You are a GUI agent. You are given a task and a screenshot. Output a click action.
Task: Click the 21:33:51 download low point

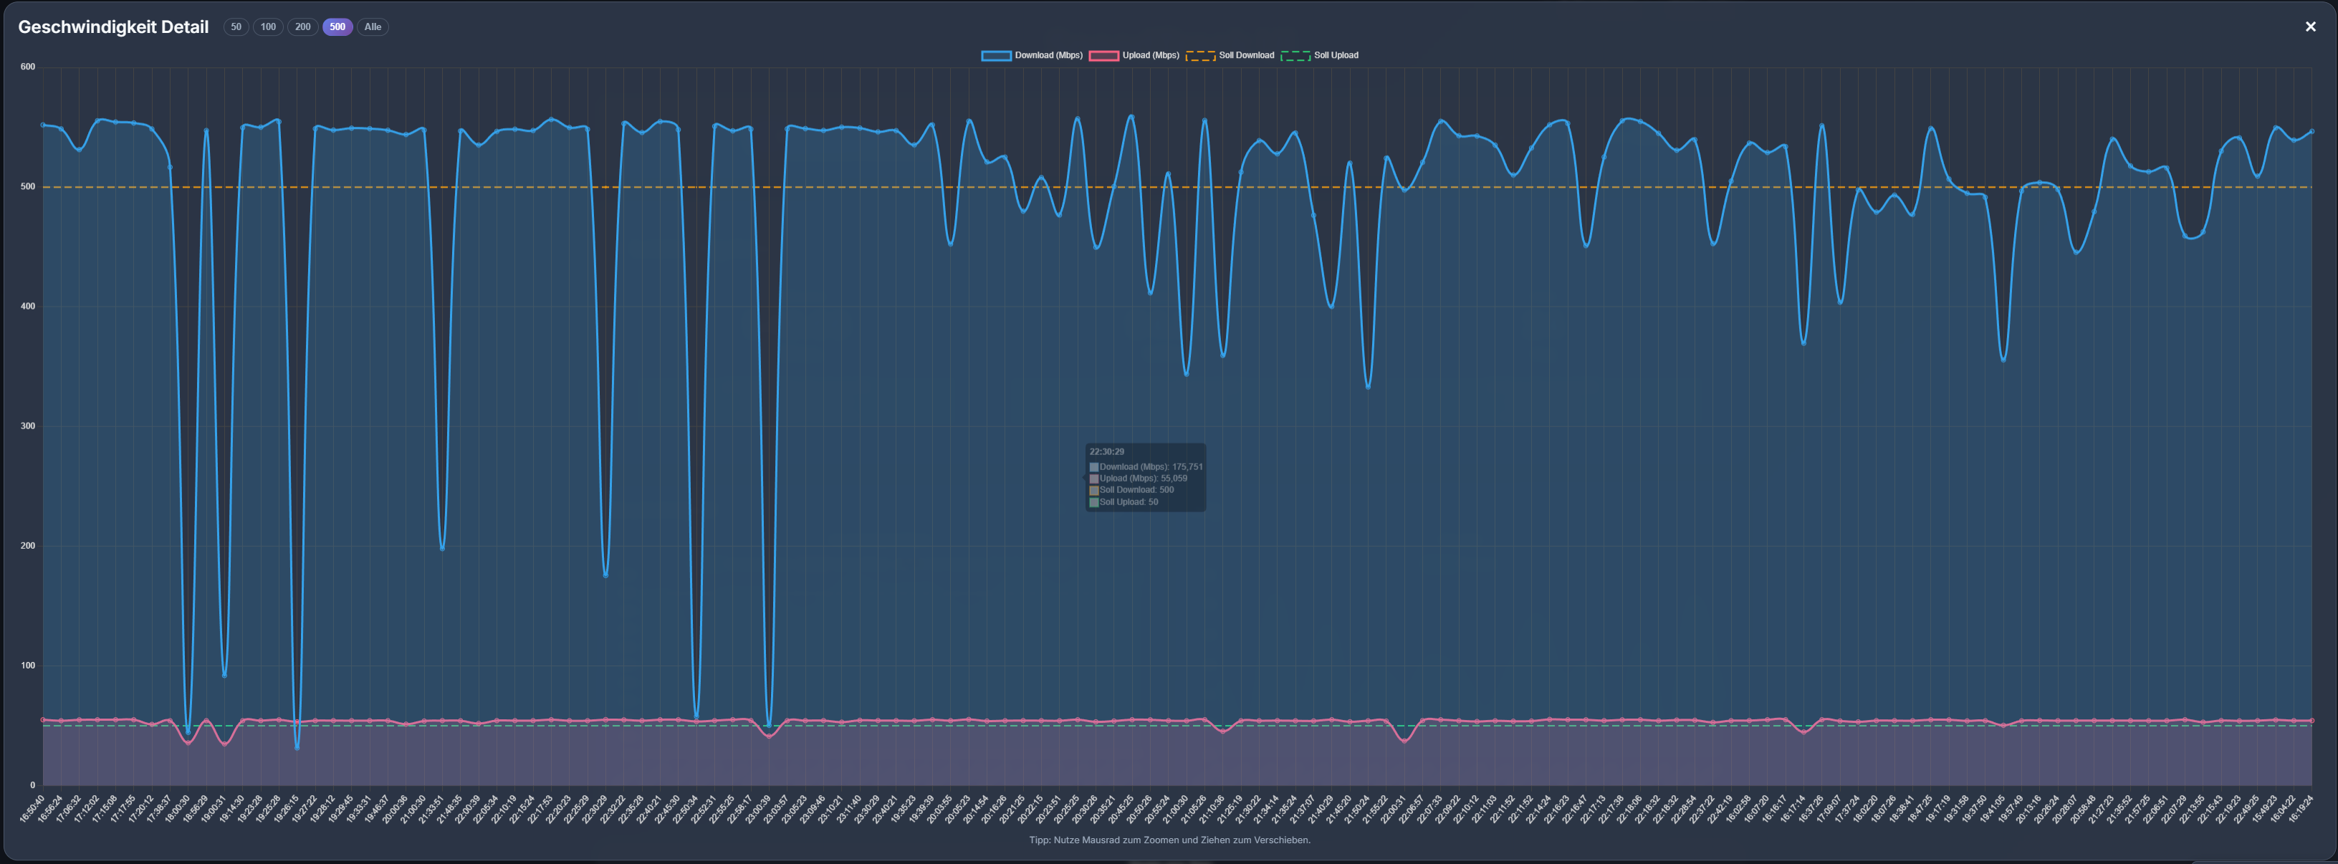coord(442,548)
